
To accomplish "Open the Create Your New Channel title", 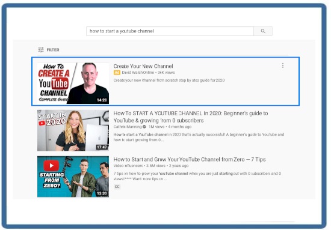I will coord(143,66).
